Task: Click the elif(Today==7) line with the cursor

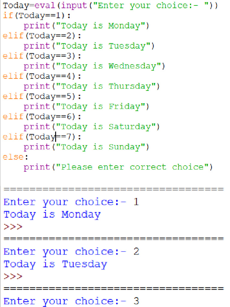Action: (42, 137)
